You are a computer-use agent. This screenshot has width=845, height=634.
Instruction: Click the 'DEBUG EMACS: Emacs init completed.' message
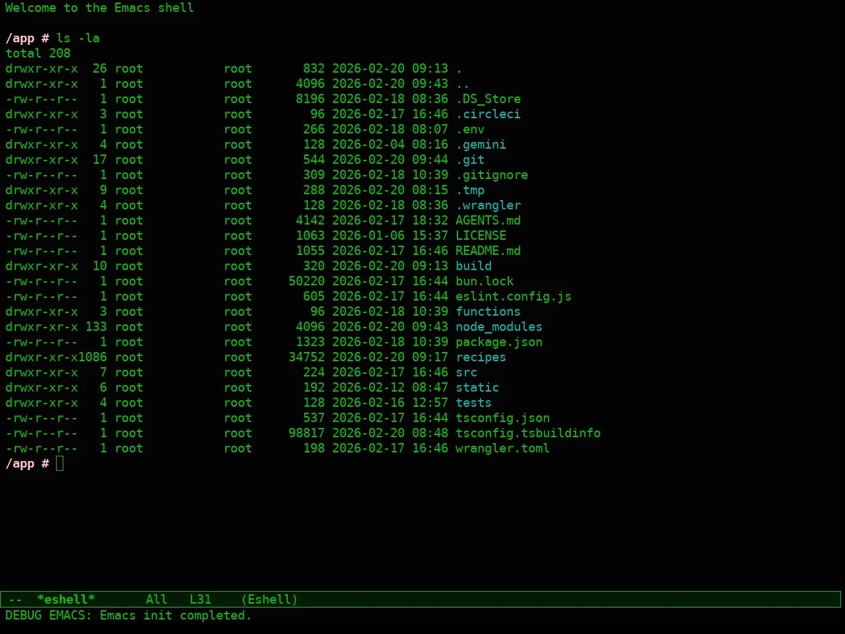coord(128,616)
